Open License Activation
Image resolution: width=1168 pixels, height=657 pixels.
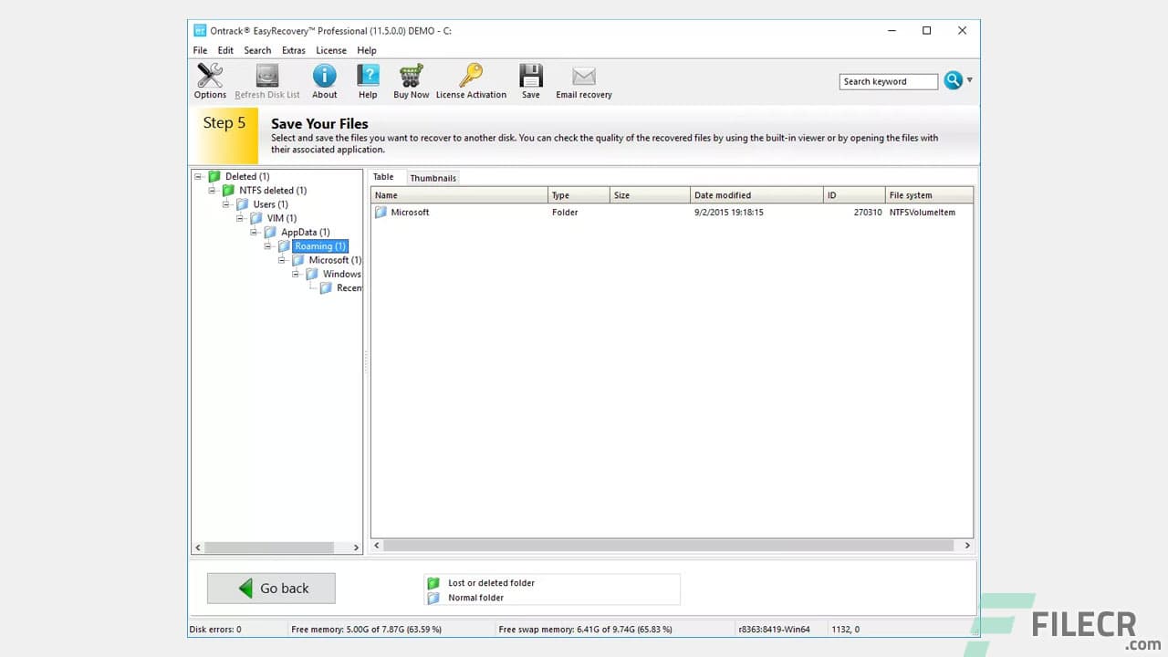(471, 77)
